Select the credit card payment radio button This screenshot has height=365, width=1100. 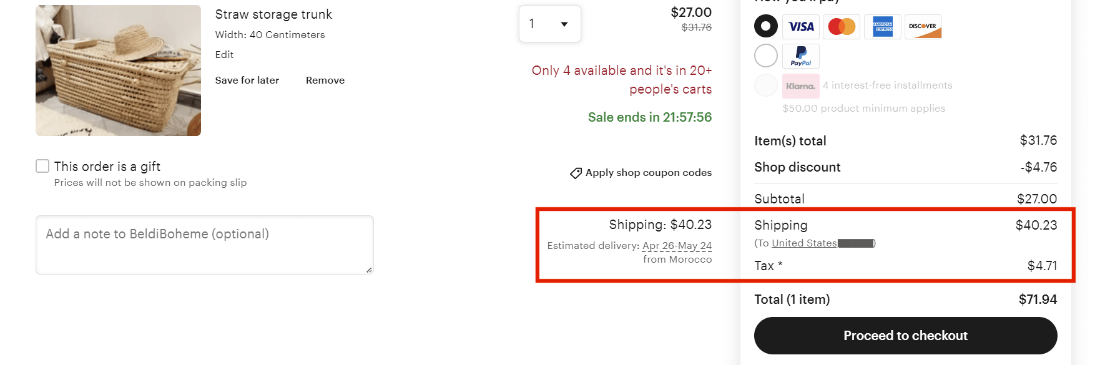click(765, 26)
